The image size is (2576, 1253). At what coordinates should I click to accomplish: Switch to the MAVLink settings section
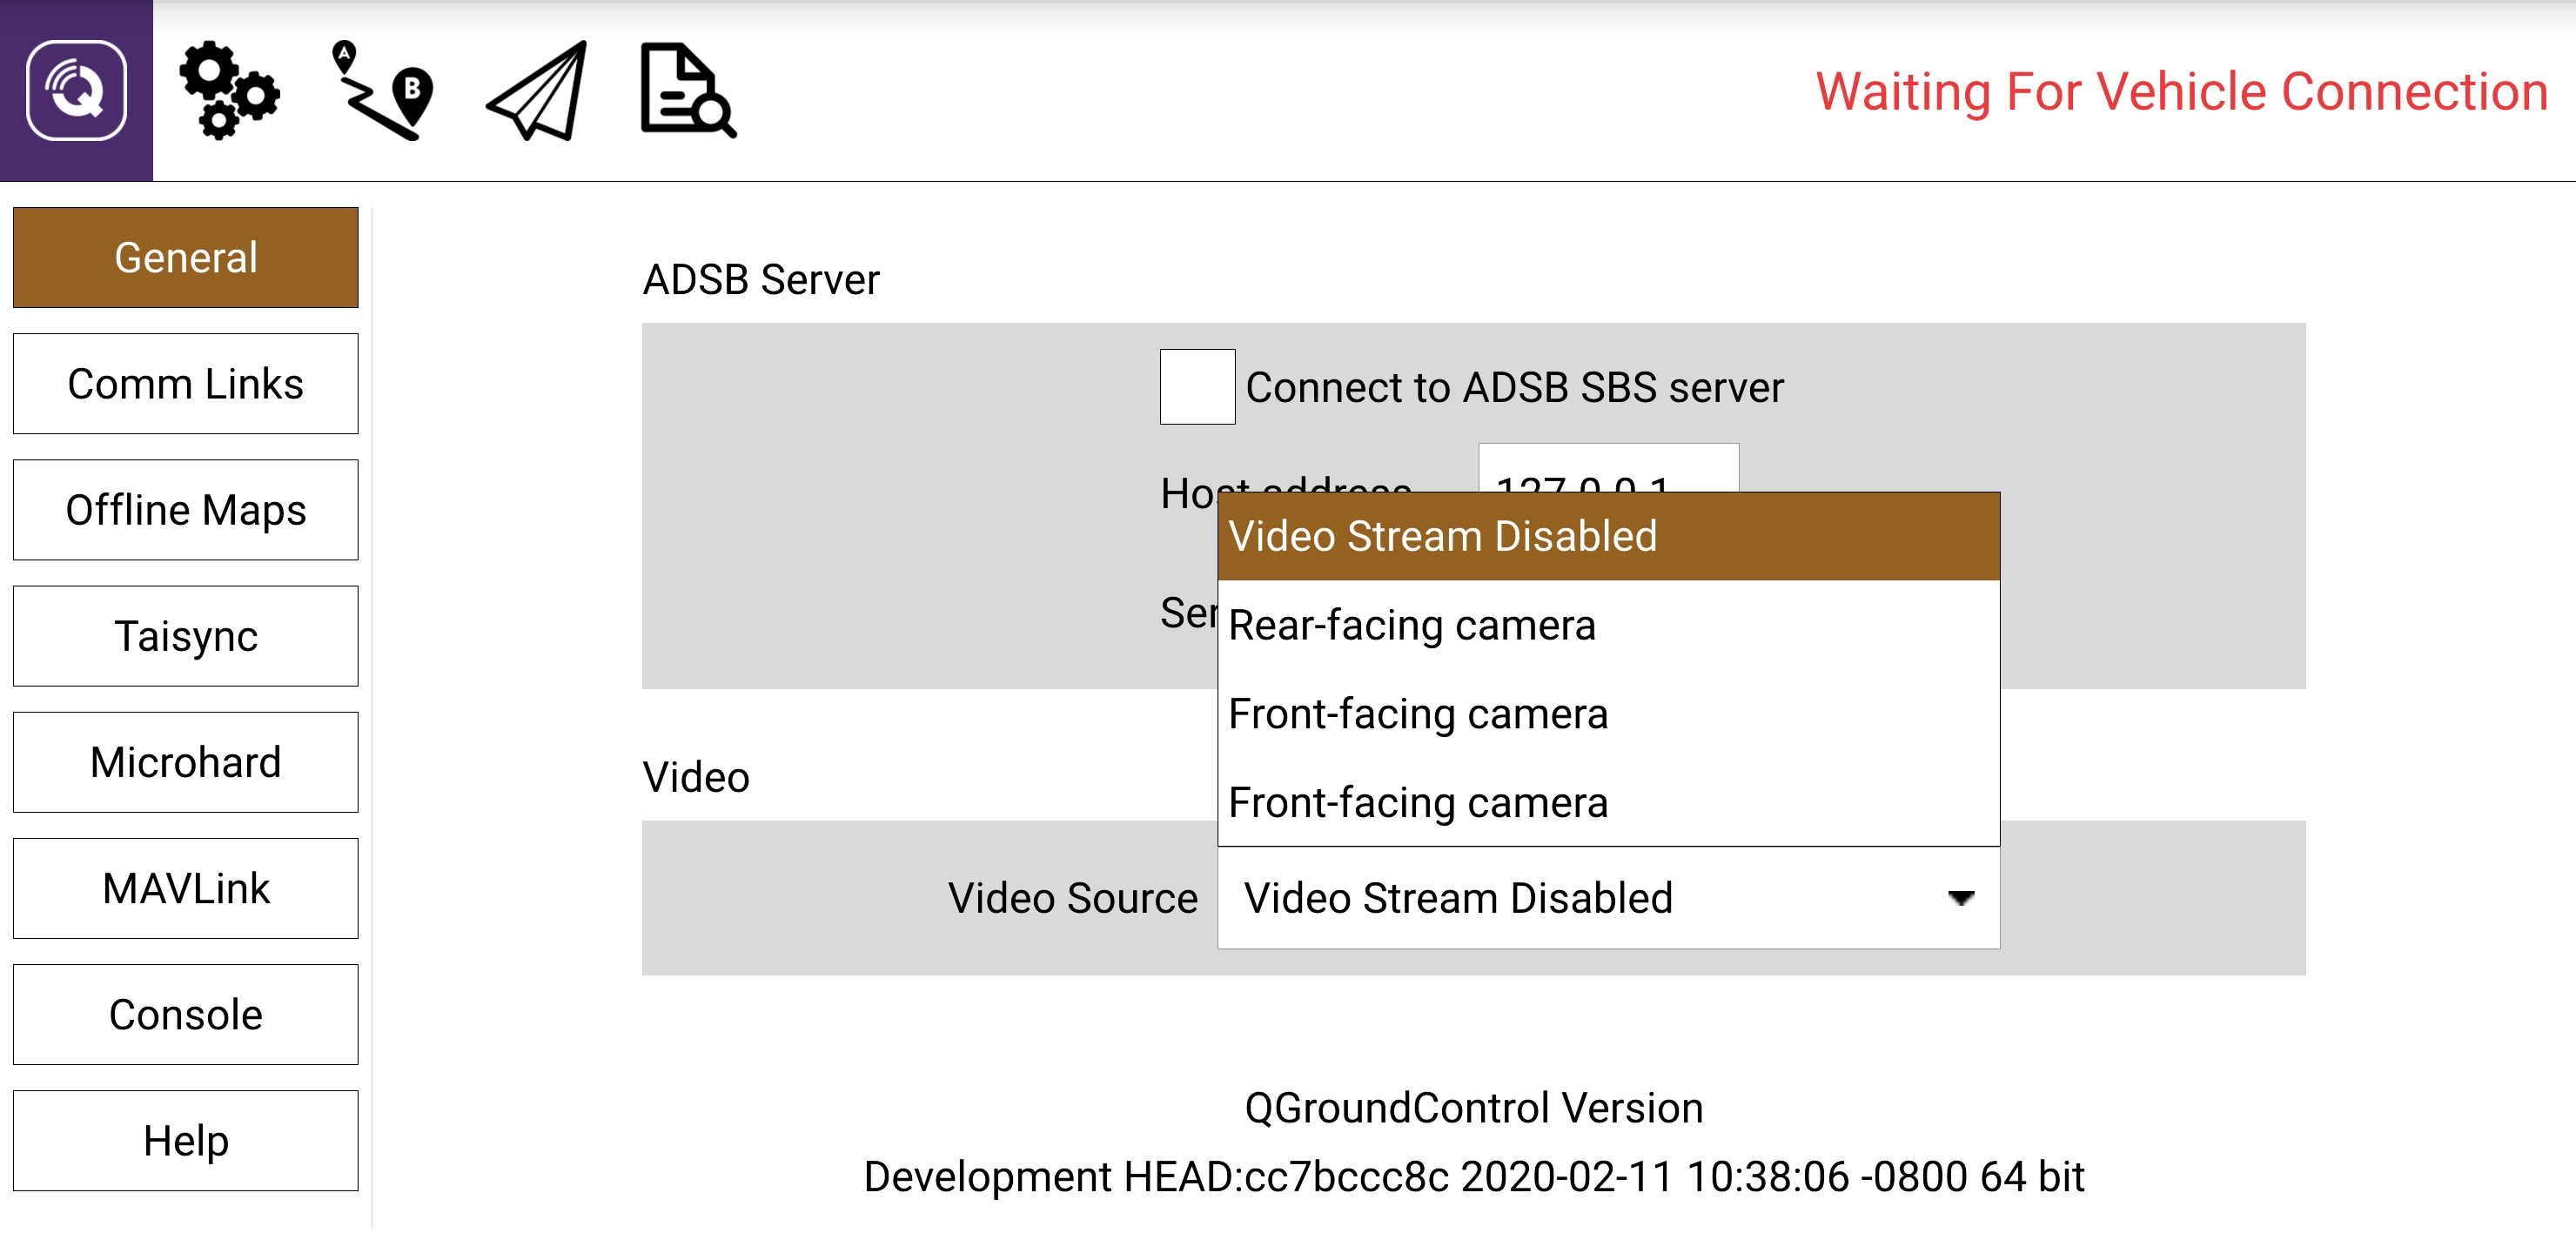tap(185, 888)
